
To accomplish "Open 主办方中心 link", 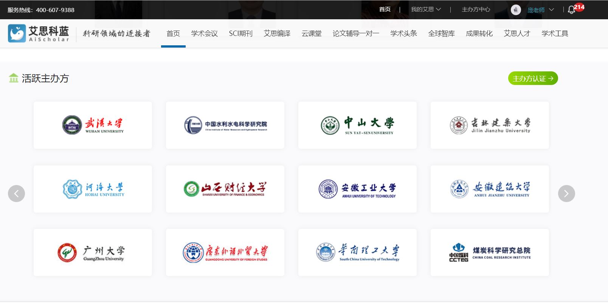I will coord(476,9).
